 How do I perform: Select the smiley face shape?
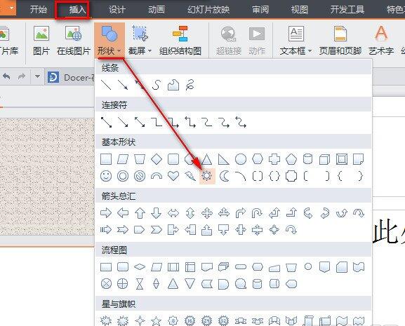click(106, 176)
